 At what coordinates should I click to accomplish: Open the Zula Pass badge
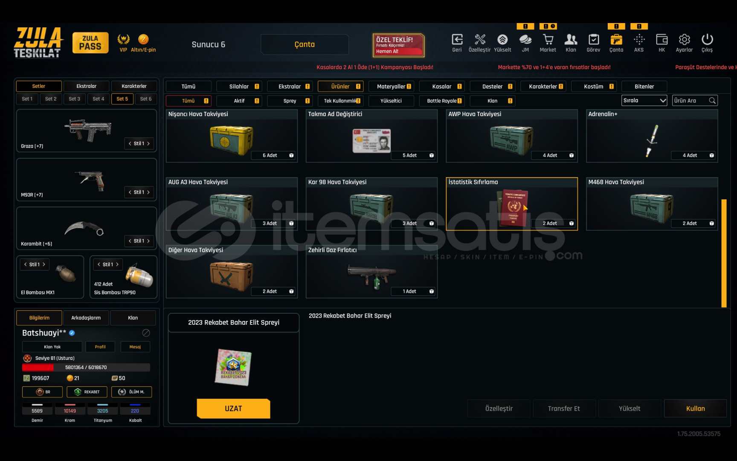pos(90,43)
